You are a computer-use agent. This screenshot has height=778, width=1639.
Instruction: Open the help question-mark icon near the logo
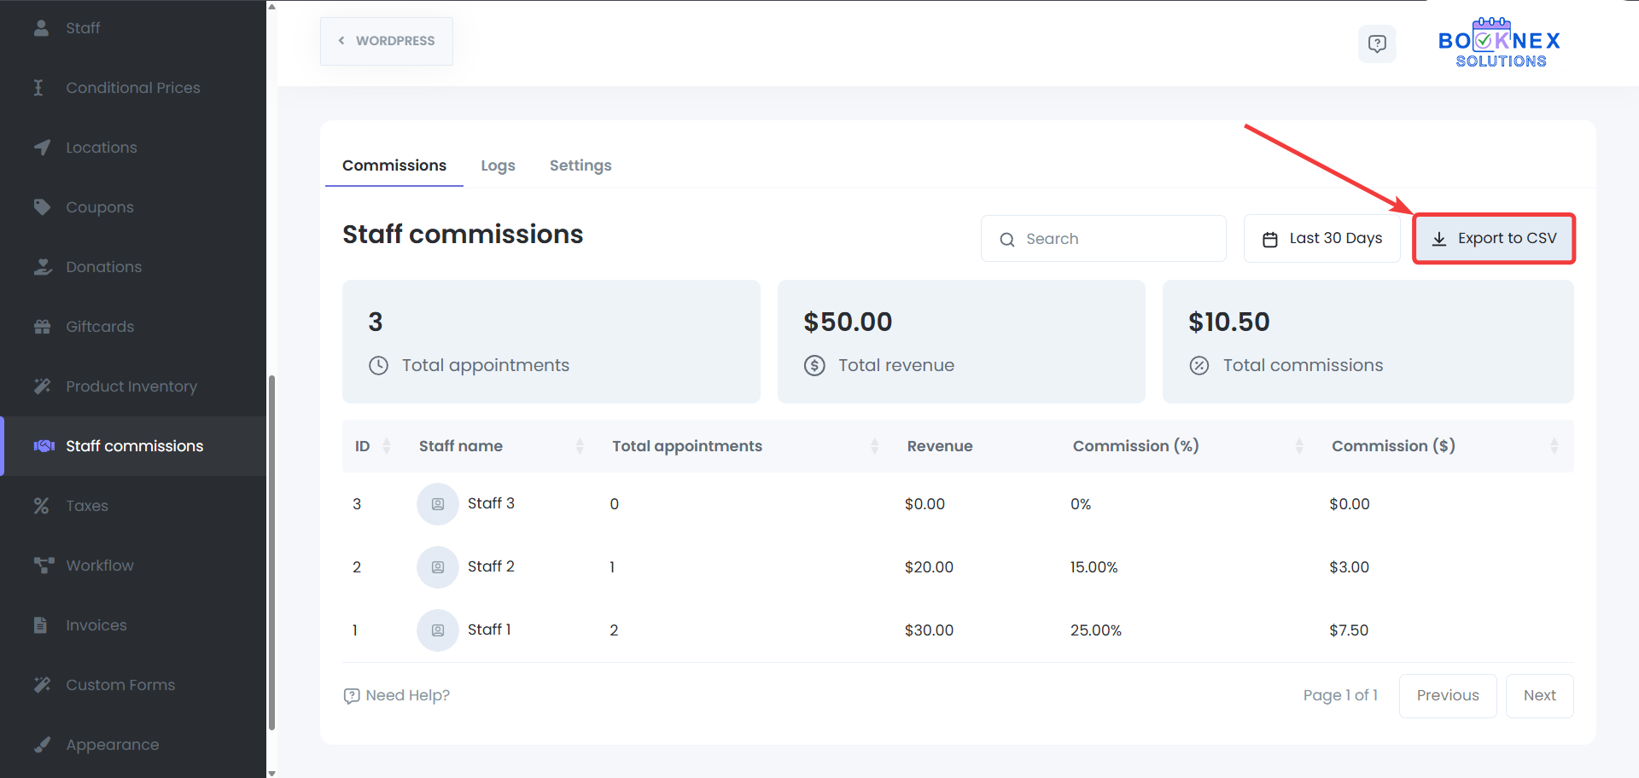coord(1377,44)
